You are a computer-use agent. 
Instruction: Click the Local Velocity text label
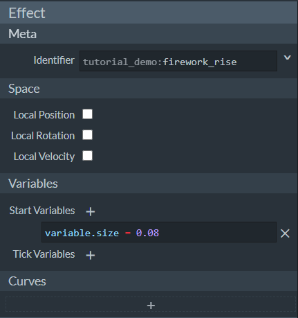[44, 157]
